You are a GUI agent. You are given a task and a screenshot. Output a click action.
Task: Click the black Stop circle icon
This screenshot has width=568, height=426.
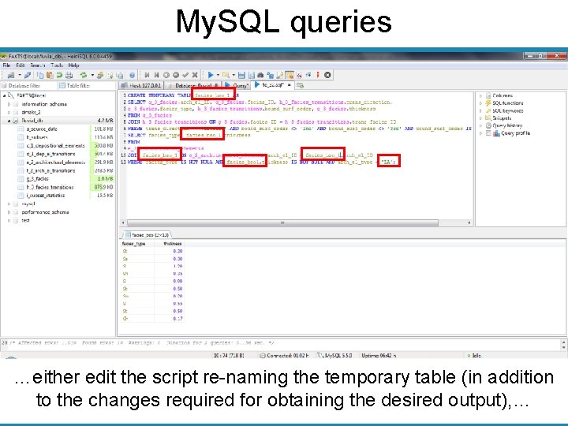pyautogui.click(x=327, y=75)
